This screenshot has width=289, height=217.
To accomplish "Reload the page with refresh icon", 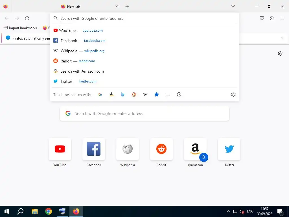I will (27, 18).
